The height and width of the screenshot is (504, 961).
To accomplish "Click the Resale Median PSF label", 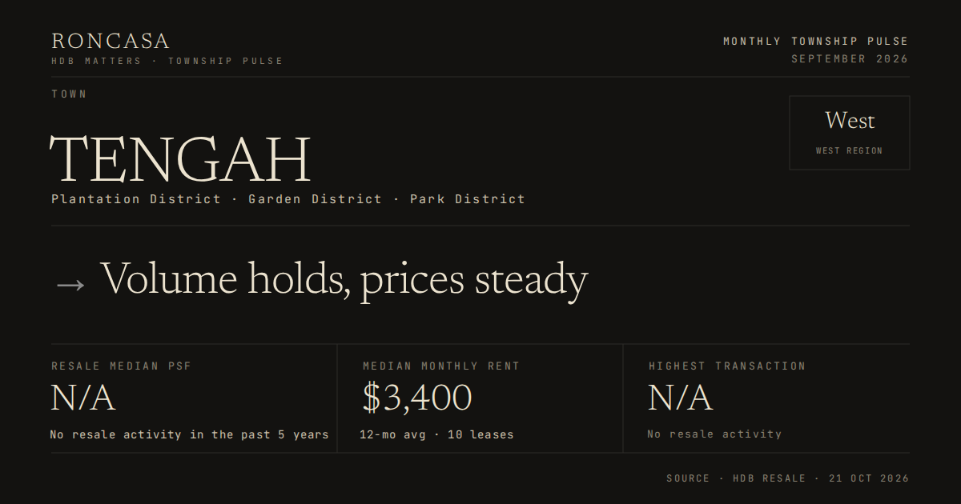I will tap(122, 366).
